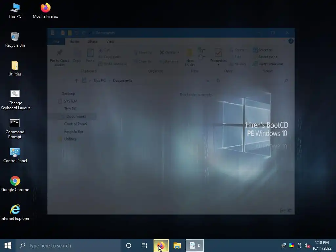
Task: Click the muted volume tray icon
Action: coord(307,245)
